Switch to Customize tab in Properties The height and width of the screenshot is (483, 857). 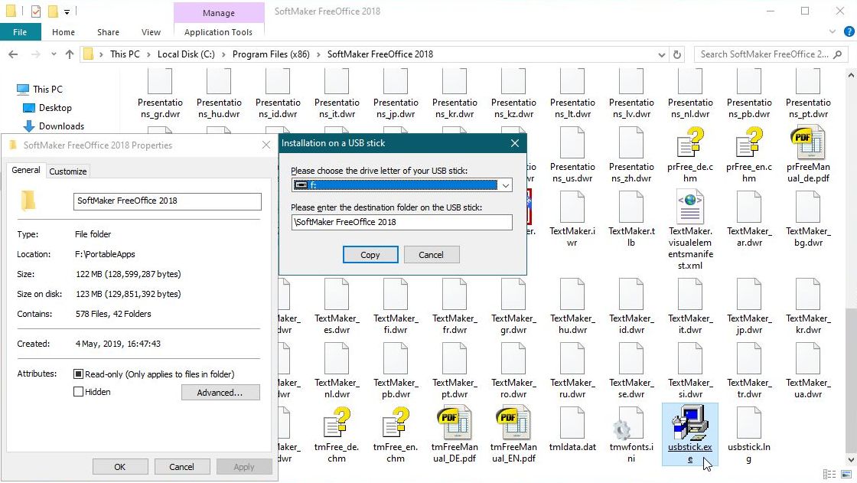pyautogui.click(x=68, y=171)
